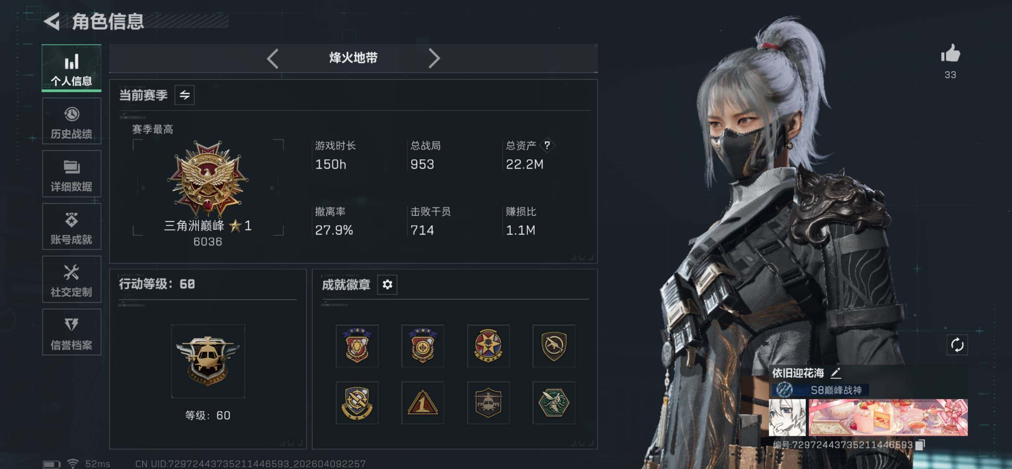Open achievement badge settings gear
The height and width of the screenshot is (469, 1012).
point(387,284)
